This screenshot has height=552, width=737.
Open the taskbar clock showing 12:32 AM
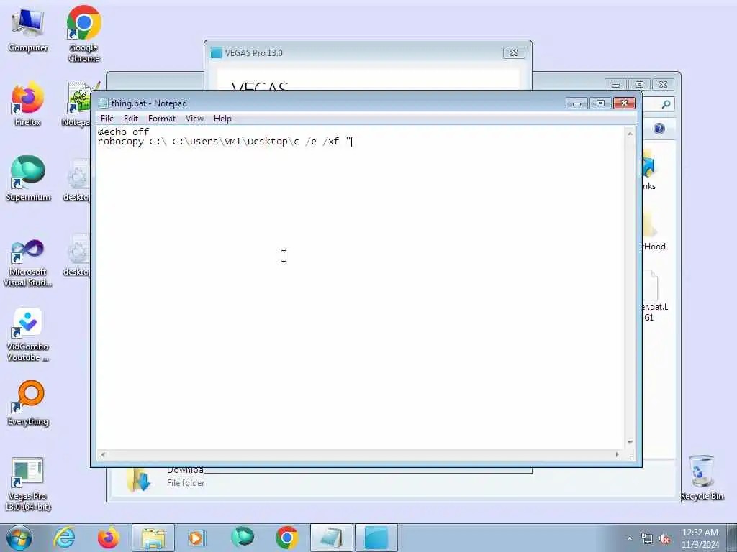(700, 538)
